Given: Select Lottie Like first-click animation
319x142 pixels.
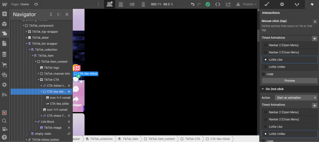Looking at the screenshot, I should click(x=290, y=60).
